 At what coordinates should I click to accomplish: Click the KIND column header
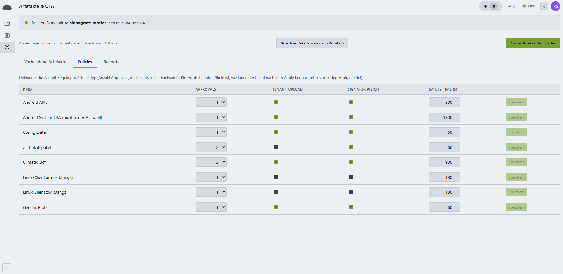point(27,89)
